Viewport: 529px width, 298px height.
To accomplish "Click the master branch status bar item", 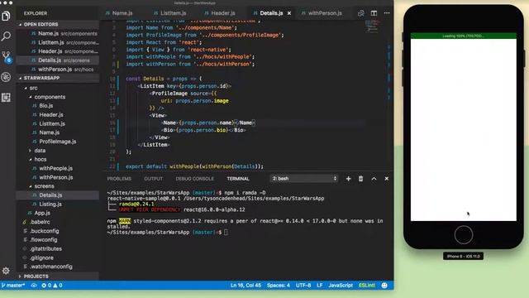I will point(13,285).
